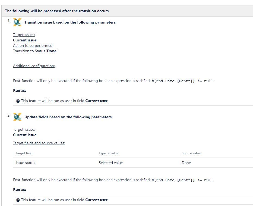Viewport: 253px width, 206px height.
Task: Click the 'Type of value' column header
Action: click(109, 153)
